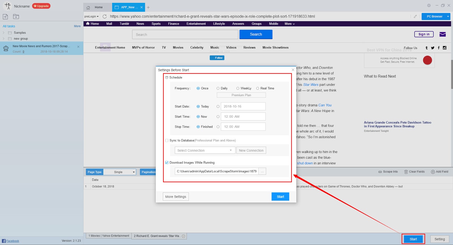Click the Sign in button
This screenshot has height=245, width=453.
click(424, 34)
